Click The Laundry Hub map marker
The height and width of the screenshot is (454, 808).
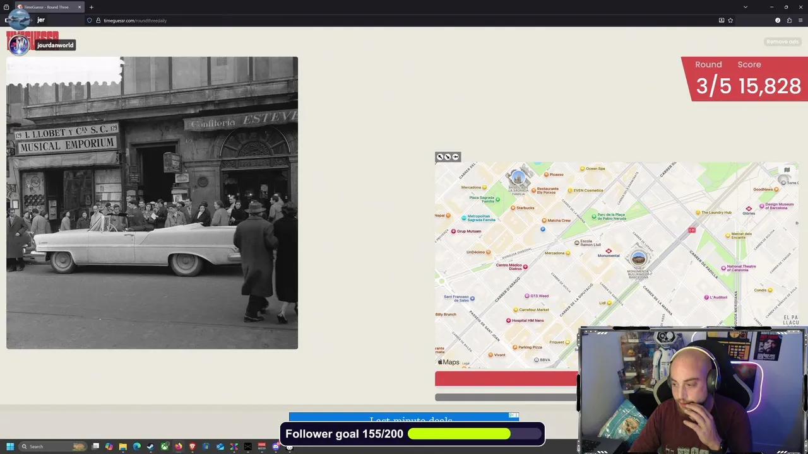[x=698, y=212]
